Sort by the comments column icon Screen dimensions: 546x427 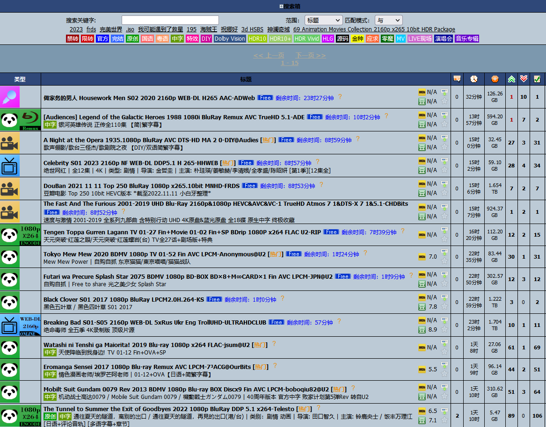click(457, 79)
